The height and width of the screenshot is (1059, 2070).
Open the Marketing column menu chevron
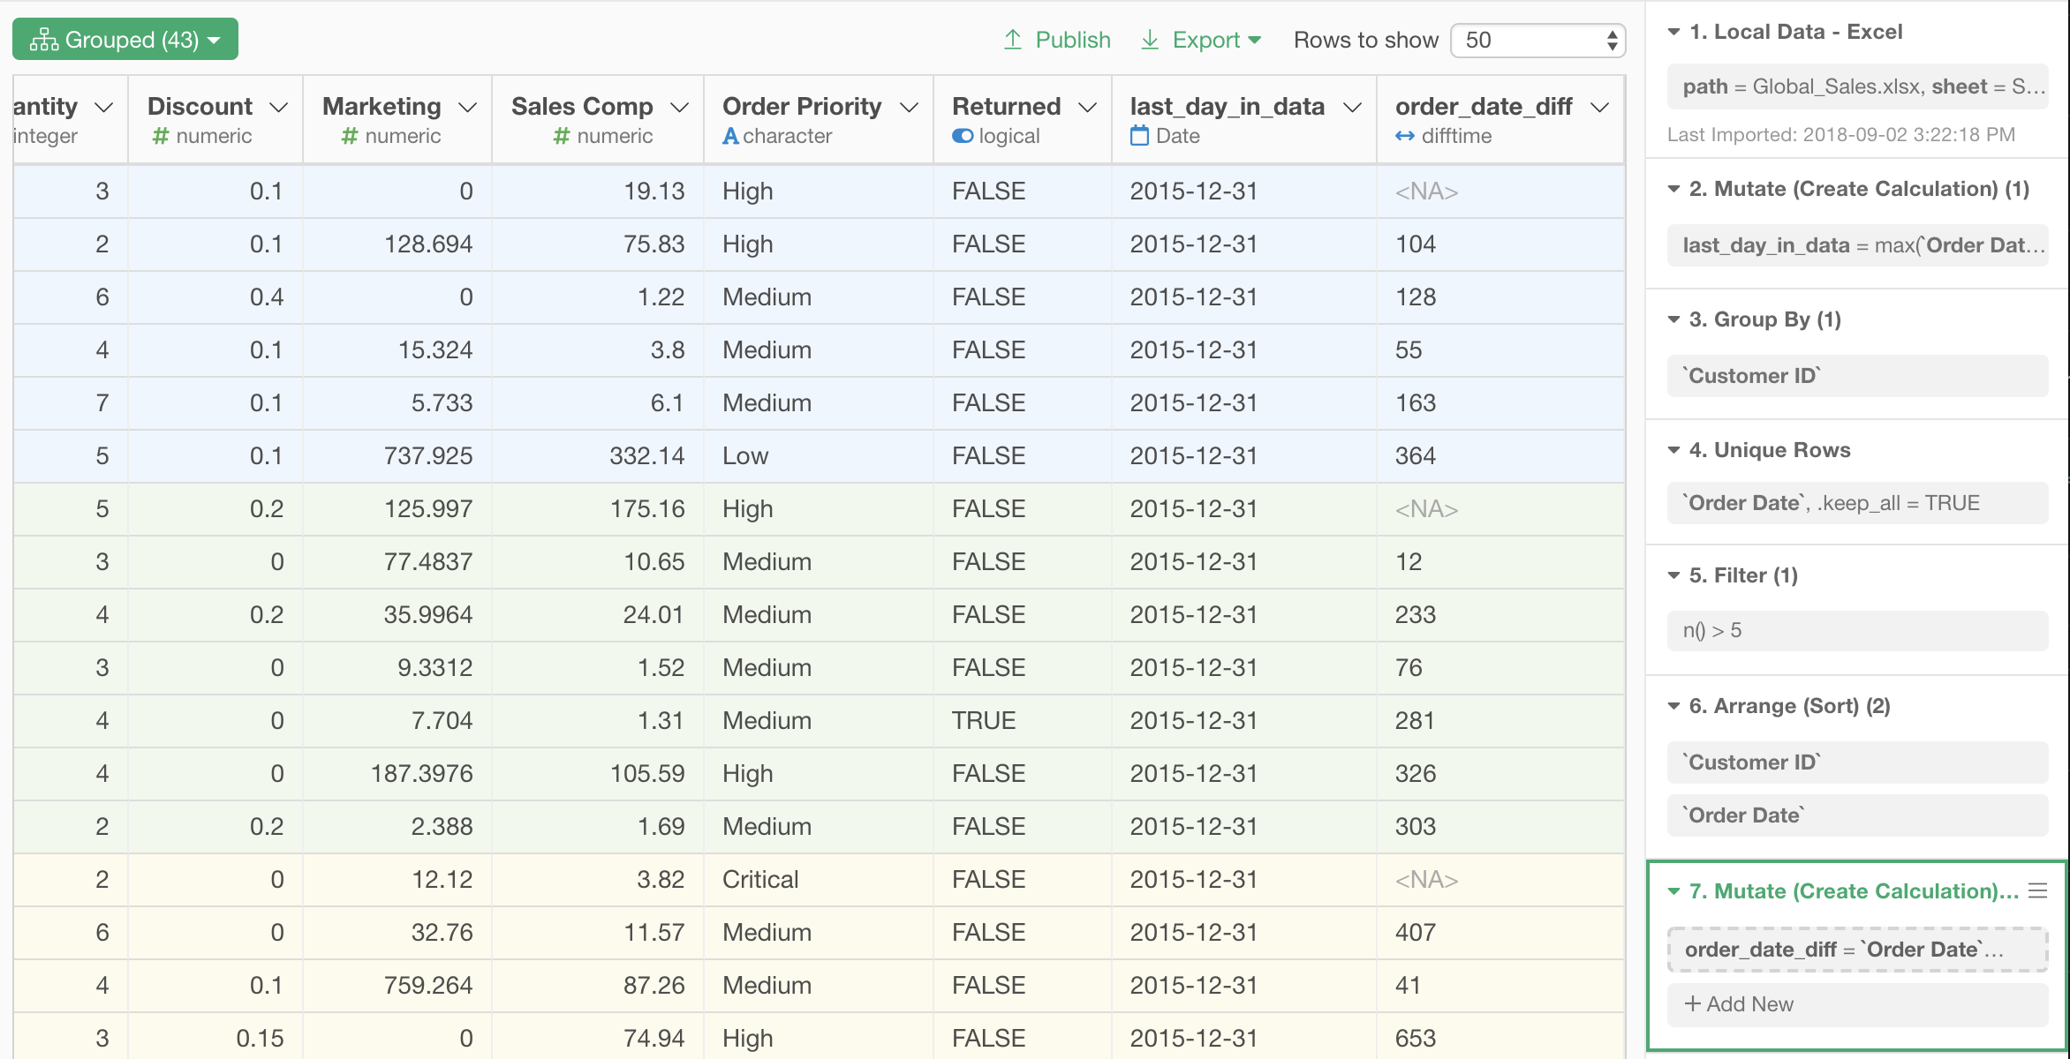coord(467,107)
